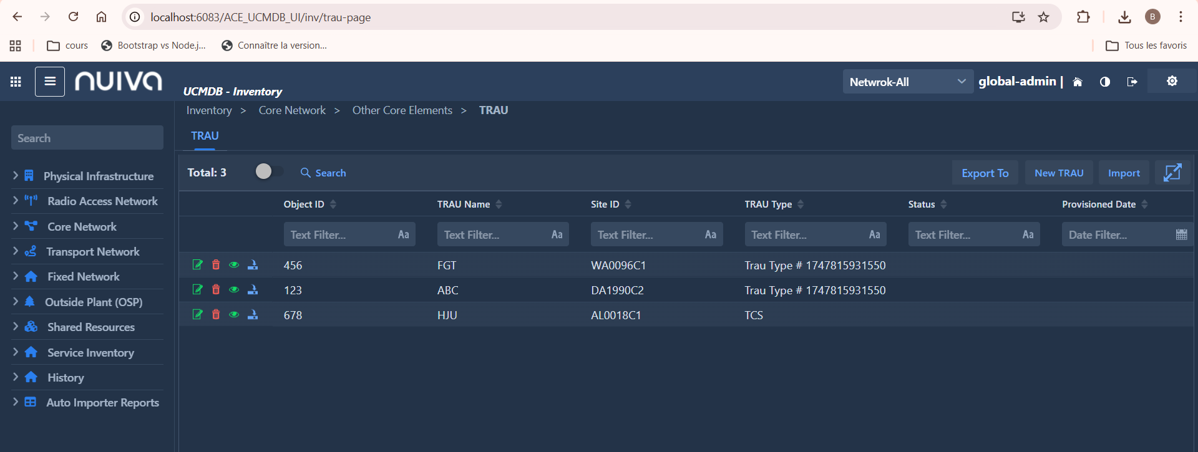Viewport: 1198px width, 452px height.
Task: Click the expand fullscreen table icon
Action: (x=1172, y=173)
